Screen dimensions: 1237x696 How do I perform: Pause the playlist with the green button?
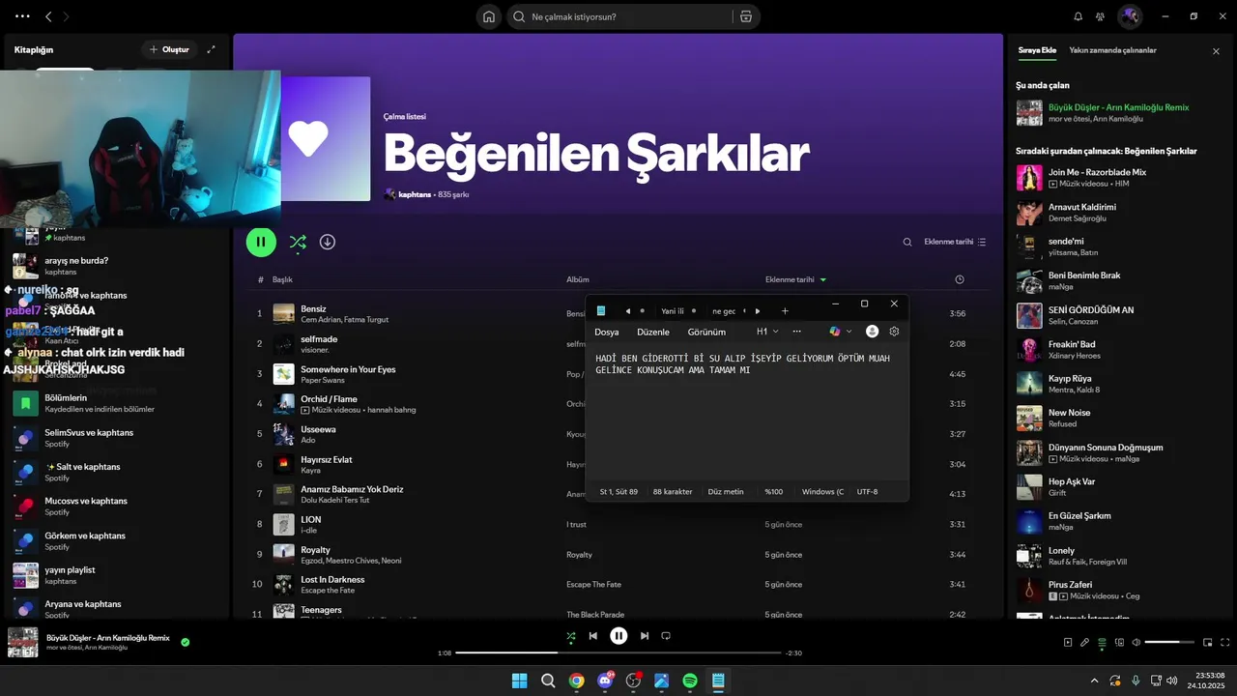click(261, 242)
